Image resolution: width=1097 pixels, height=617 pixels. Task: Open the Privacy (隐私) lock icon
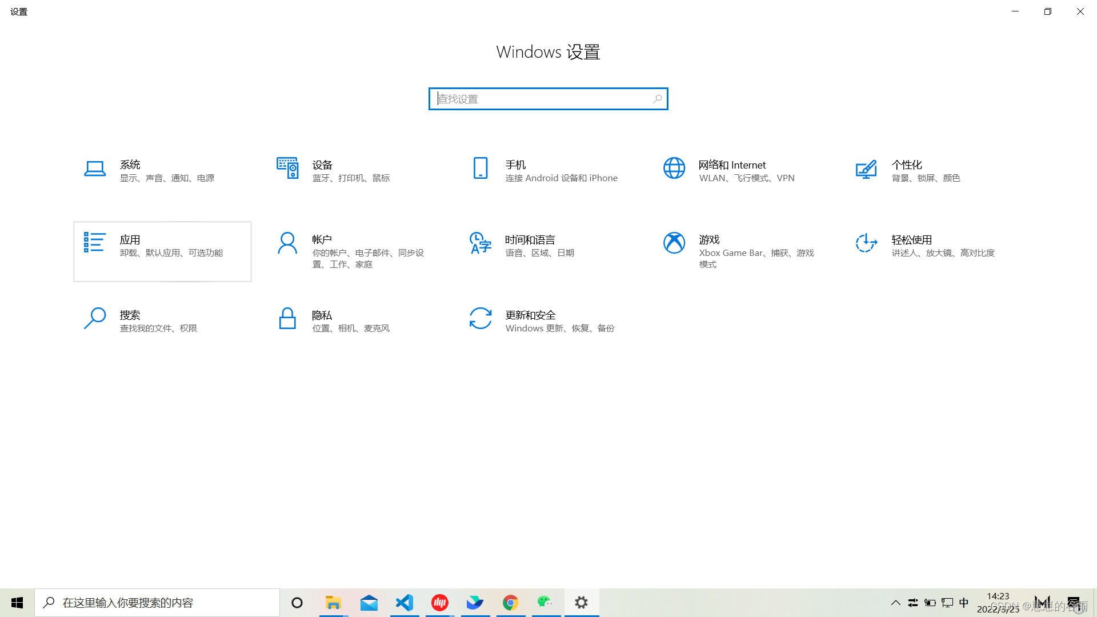[287, 318]
